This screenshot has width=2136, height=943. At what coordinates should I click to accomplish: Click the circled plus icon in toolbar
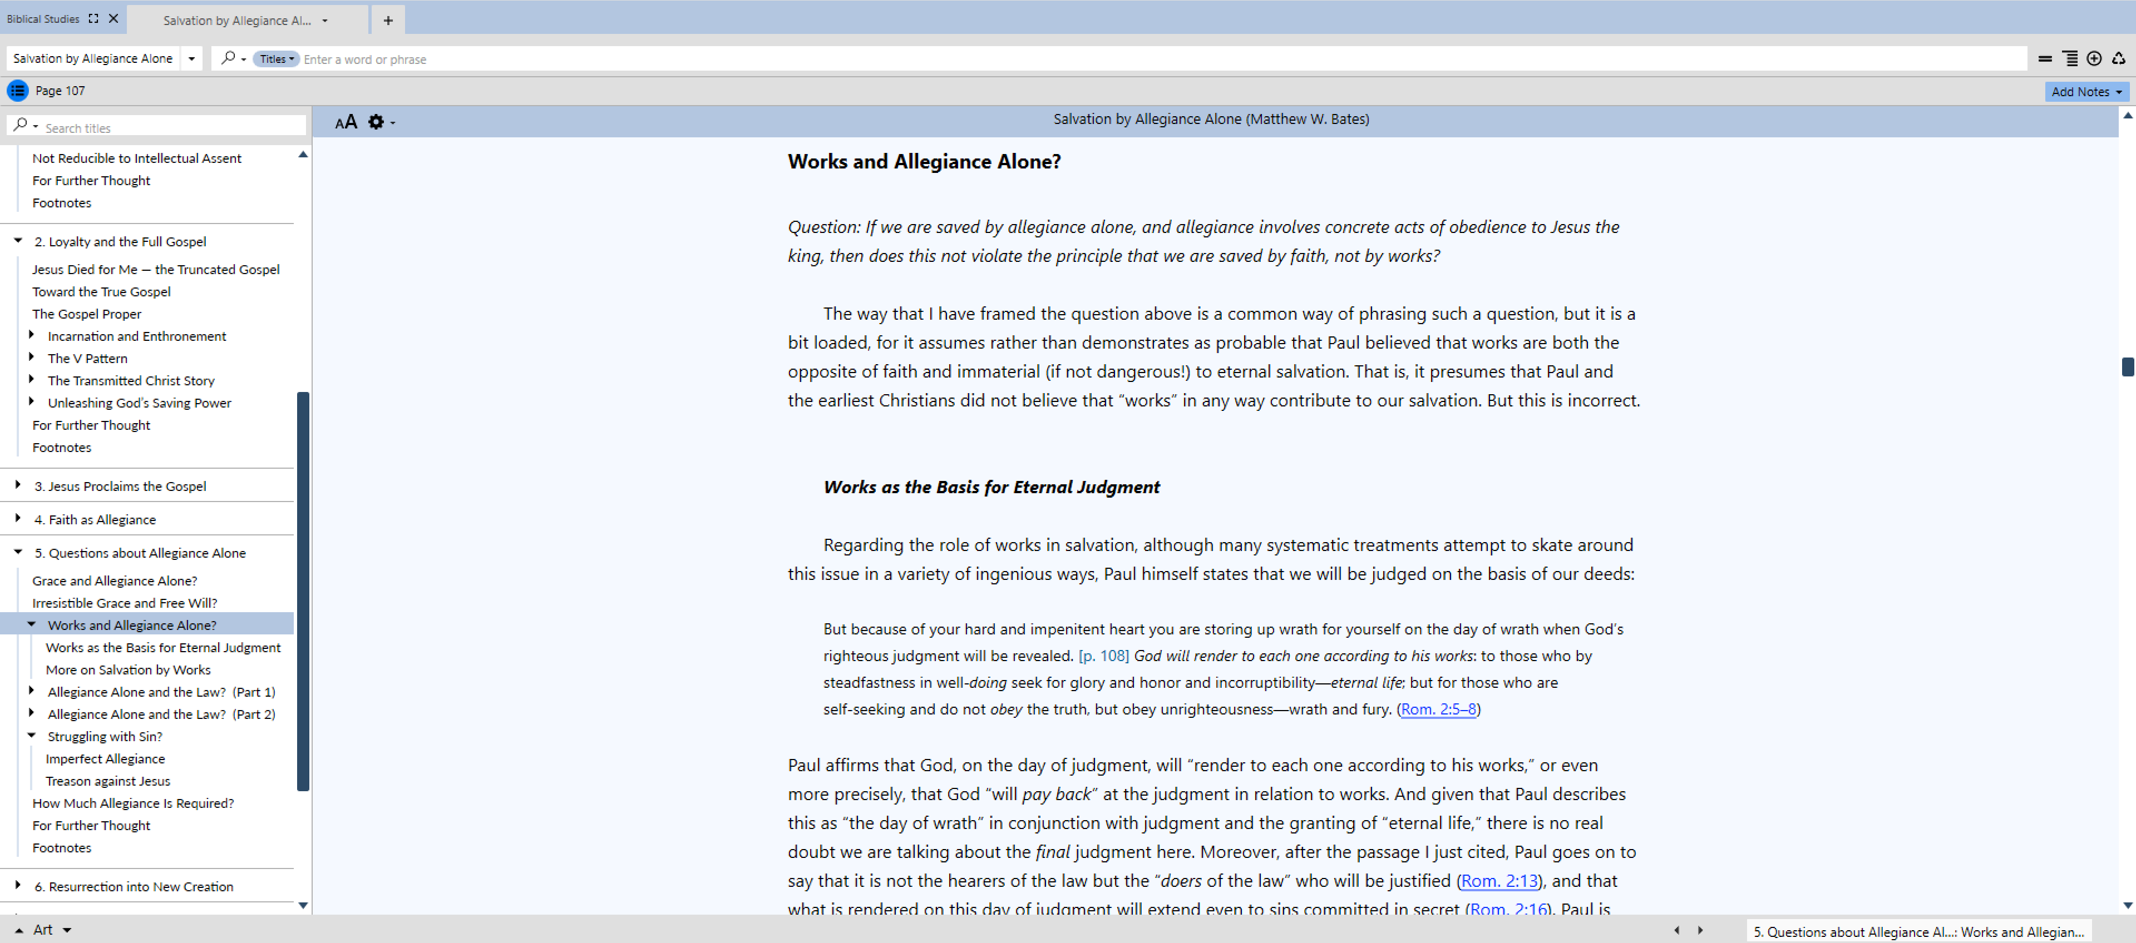(2094, 59)
